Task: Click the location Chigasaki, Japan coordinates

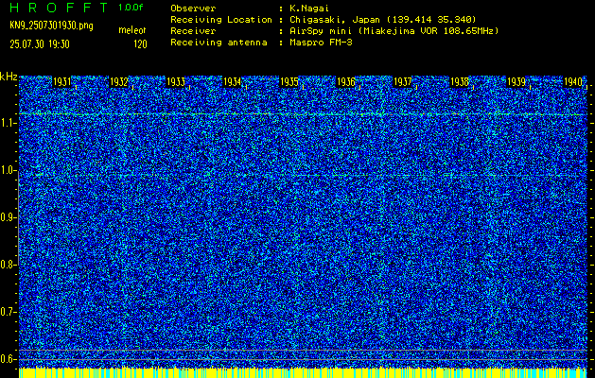Action: 383,20
